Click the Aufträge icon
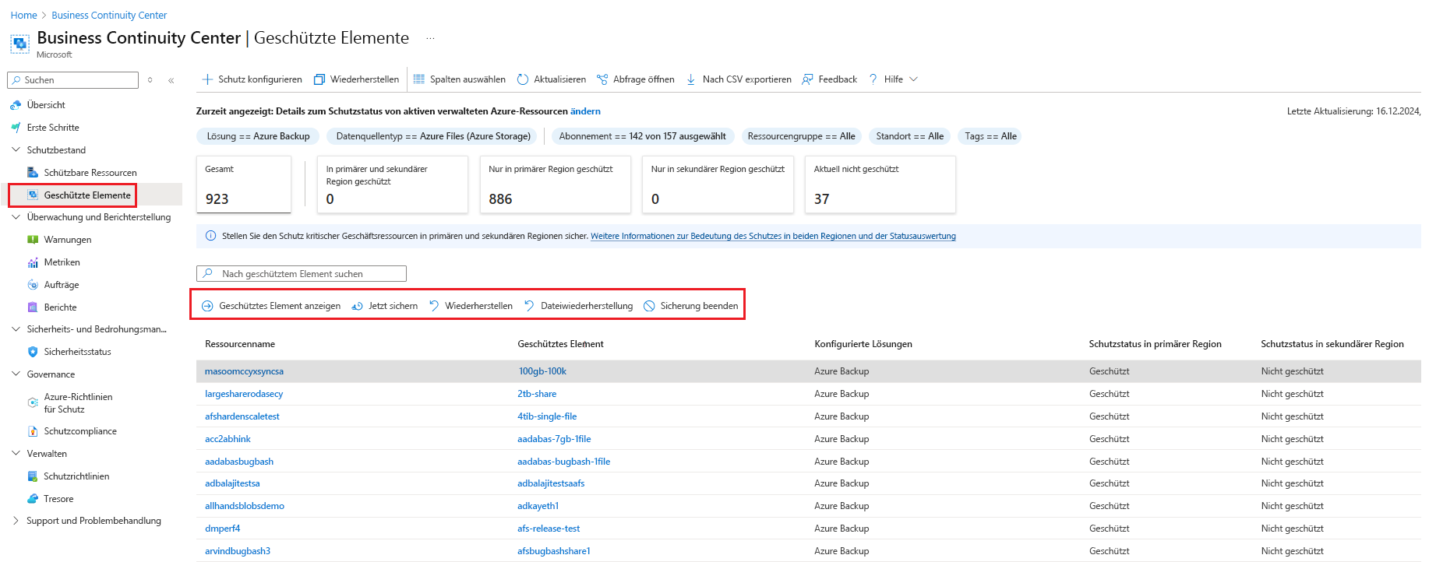 point(33,285)
